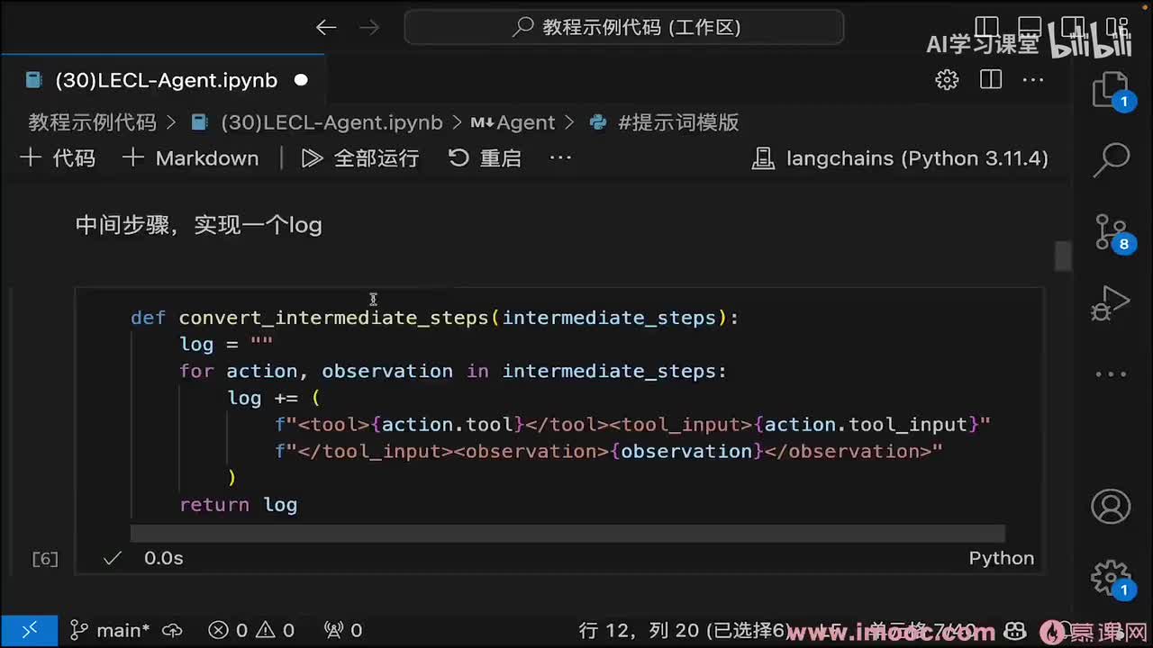Click the 0.0s execution time
This screenshot has width=1153, height=648.
pos(164,559)
